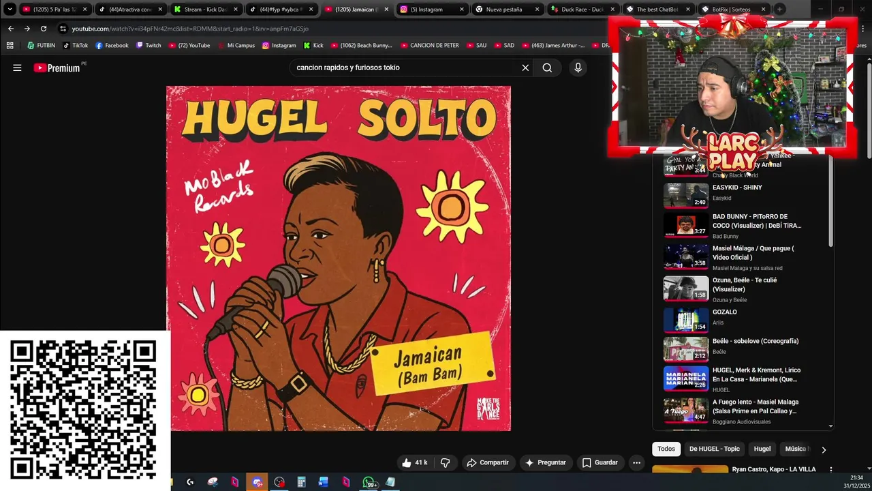Click the magnifying glass search button
Screen dimensions: 872x491
pyautogui.click(x=547, y=68)
